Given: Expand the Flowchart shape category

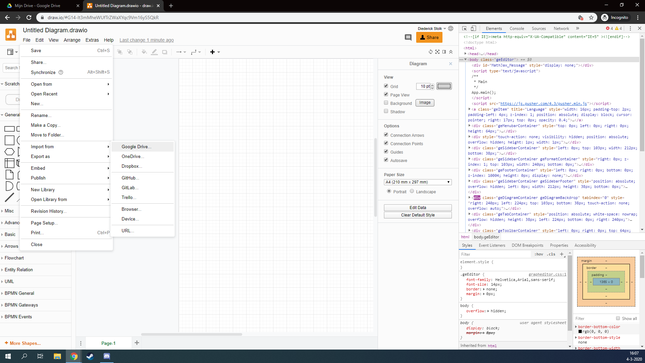Looking at the screenshot, I should 15,258.
